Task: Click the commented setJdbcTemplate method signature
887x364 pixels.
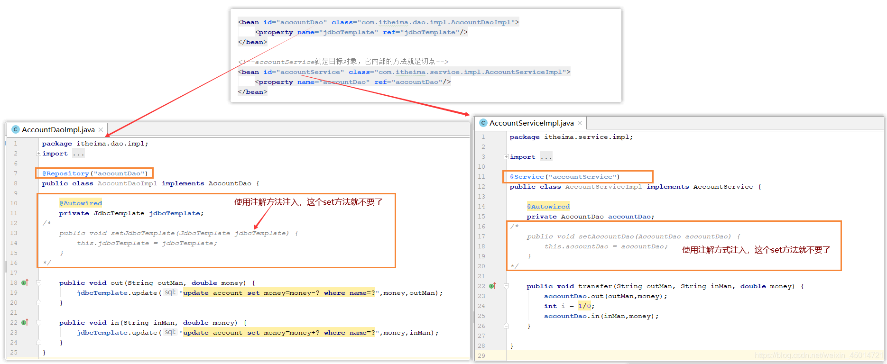Action: pos(179,233)
